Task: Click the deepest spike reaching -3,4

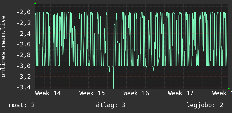Action: point(113,78)
